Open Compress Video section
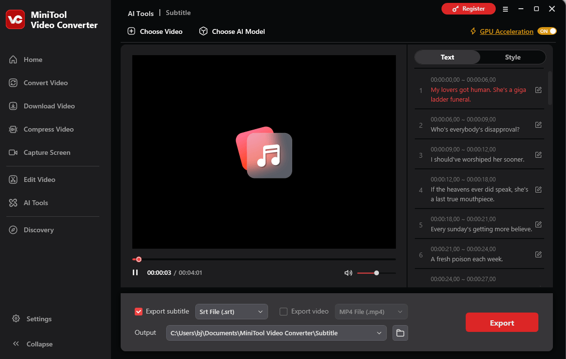The height and width of the screenshot is (359, 566). (x=41, y=129)
